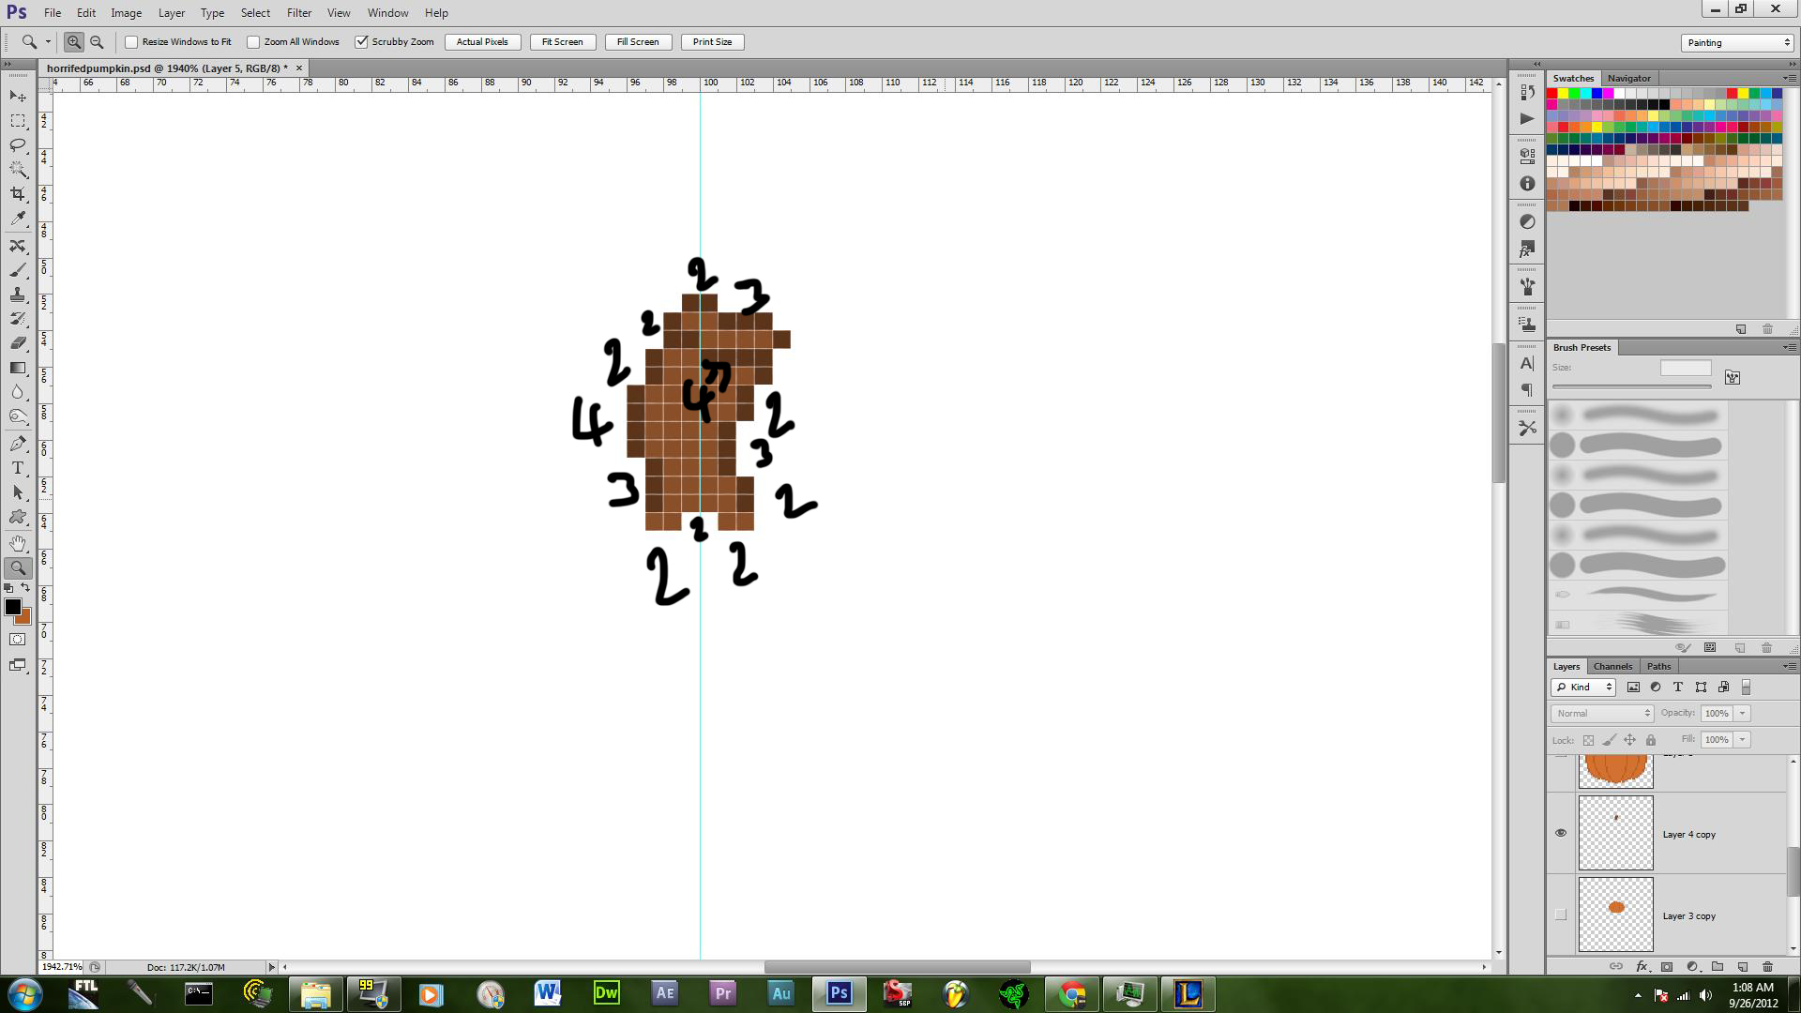
Task: Switch to the Paths tab
Action: tap(1658, 666)
